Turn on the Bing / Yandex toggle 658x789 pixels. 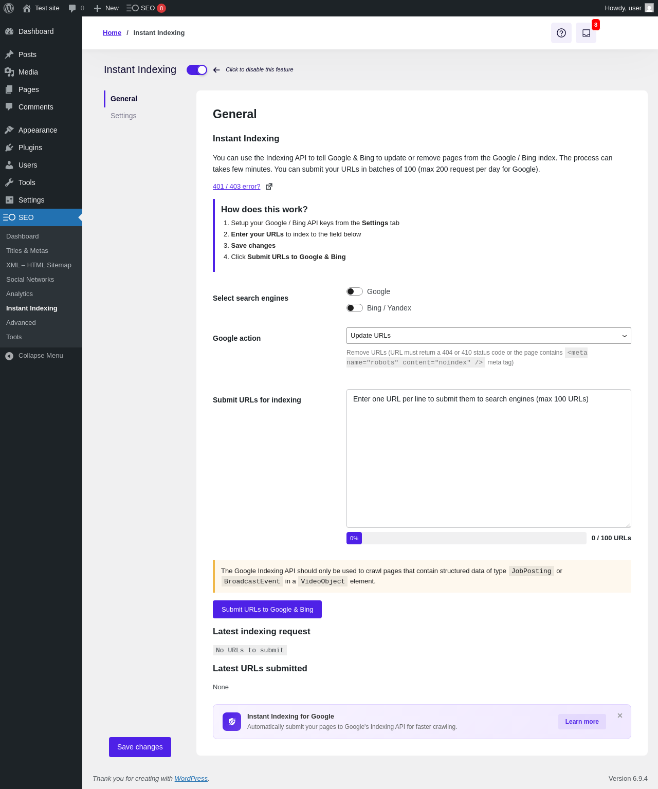355,308
